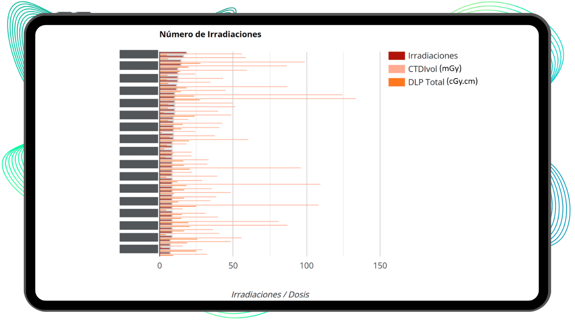The image size is (575, 323).
Task: Click the x-axis tick label 0
Action: coord(159,266)
